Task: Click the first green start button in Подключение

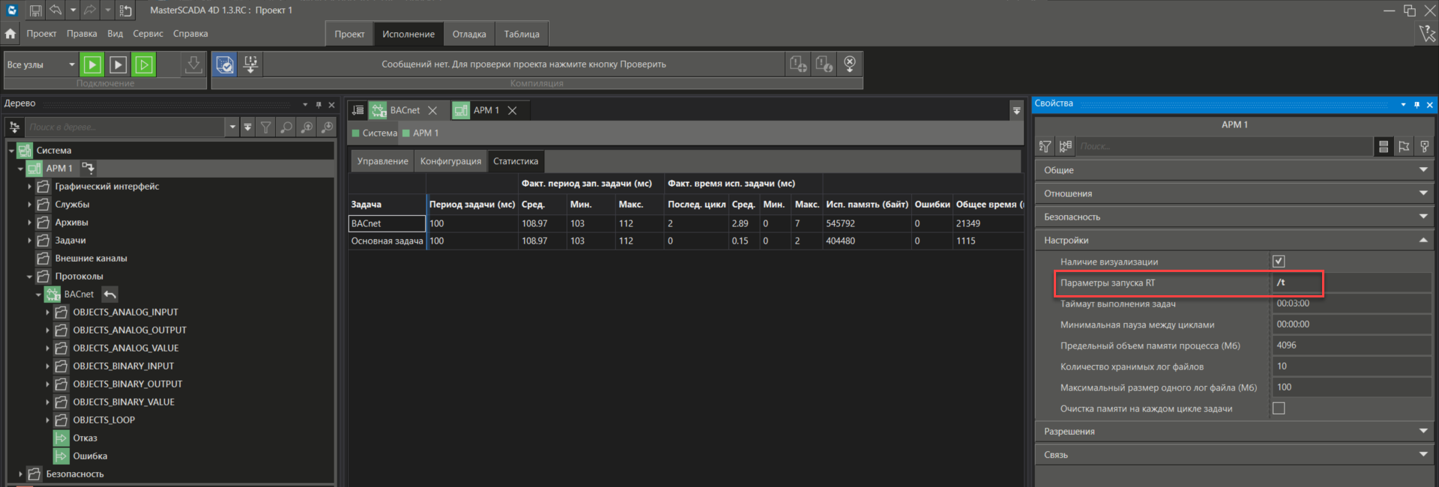Action: (x=92, y=64)
